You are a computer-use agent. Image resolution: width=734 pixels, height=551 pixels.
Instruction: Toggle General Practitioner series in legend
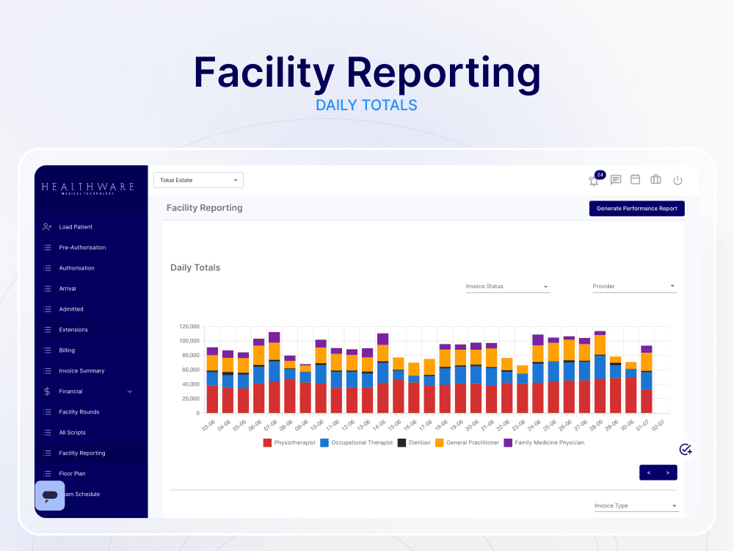pyautogui.click(x=467, y=443)
